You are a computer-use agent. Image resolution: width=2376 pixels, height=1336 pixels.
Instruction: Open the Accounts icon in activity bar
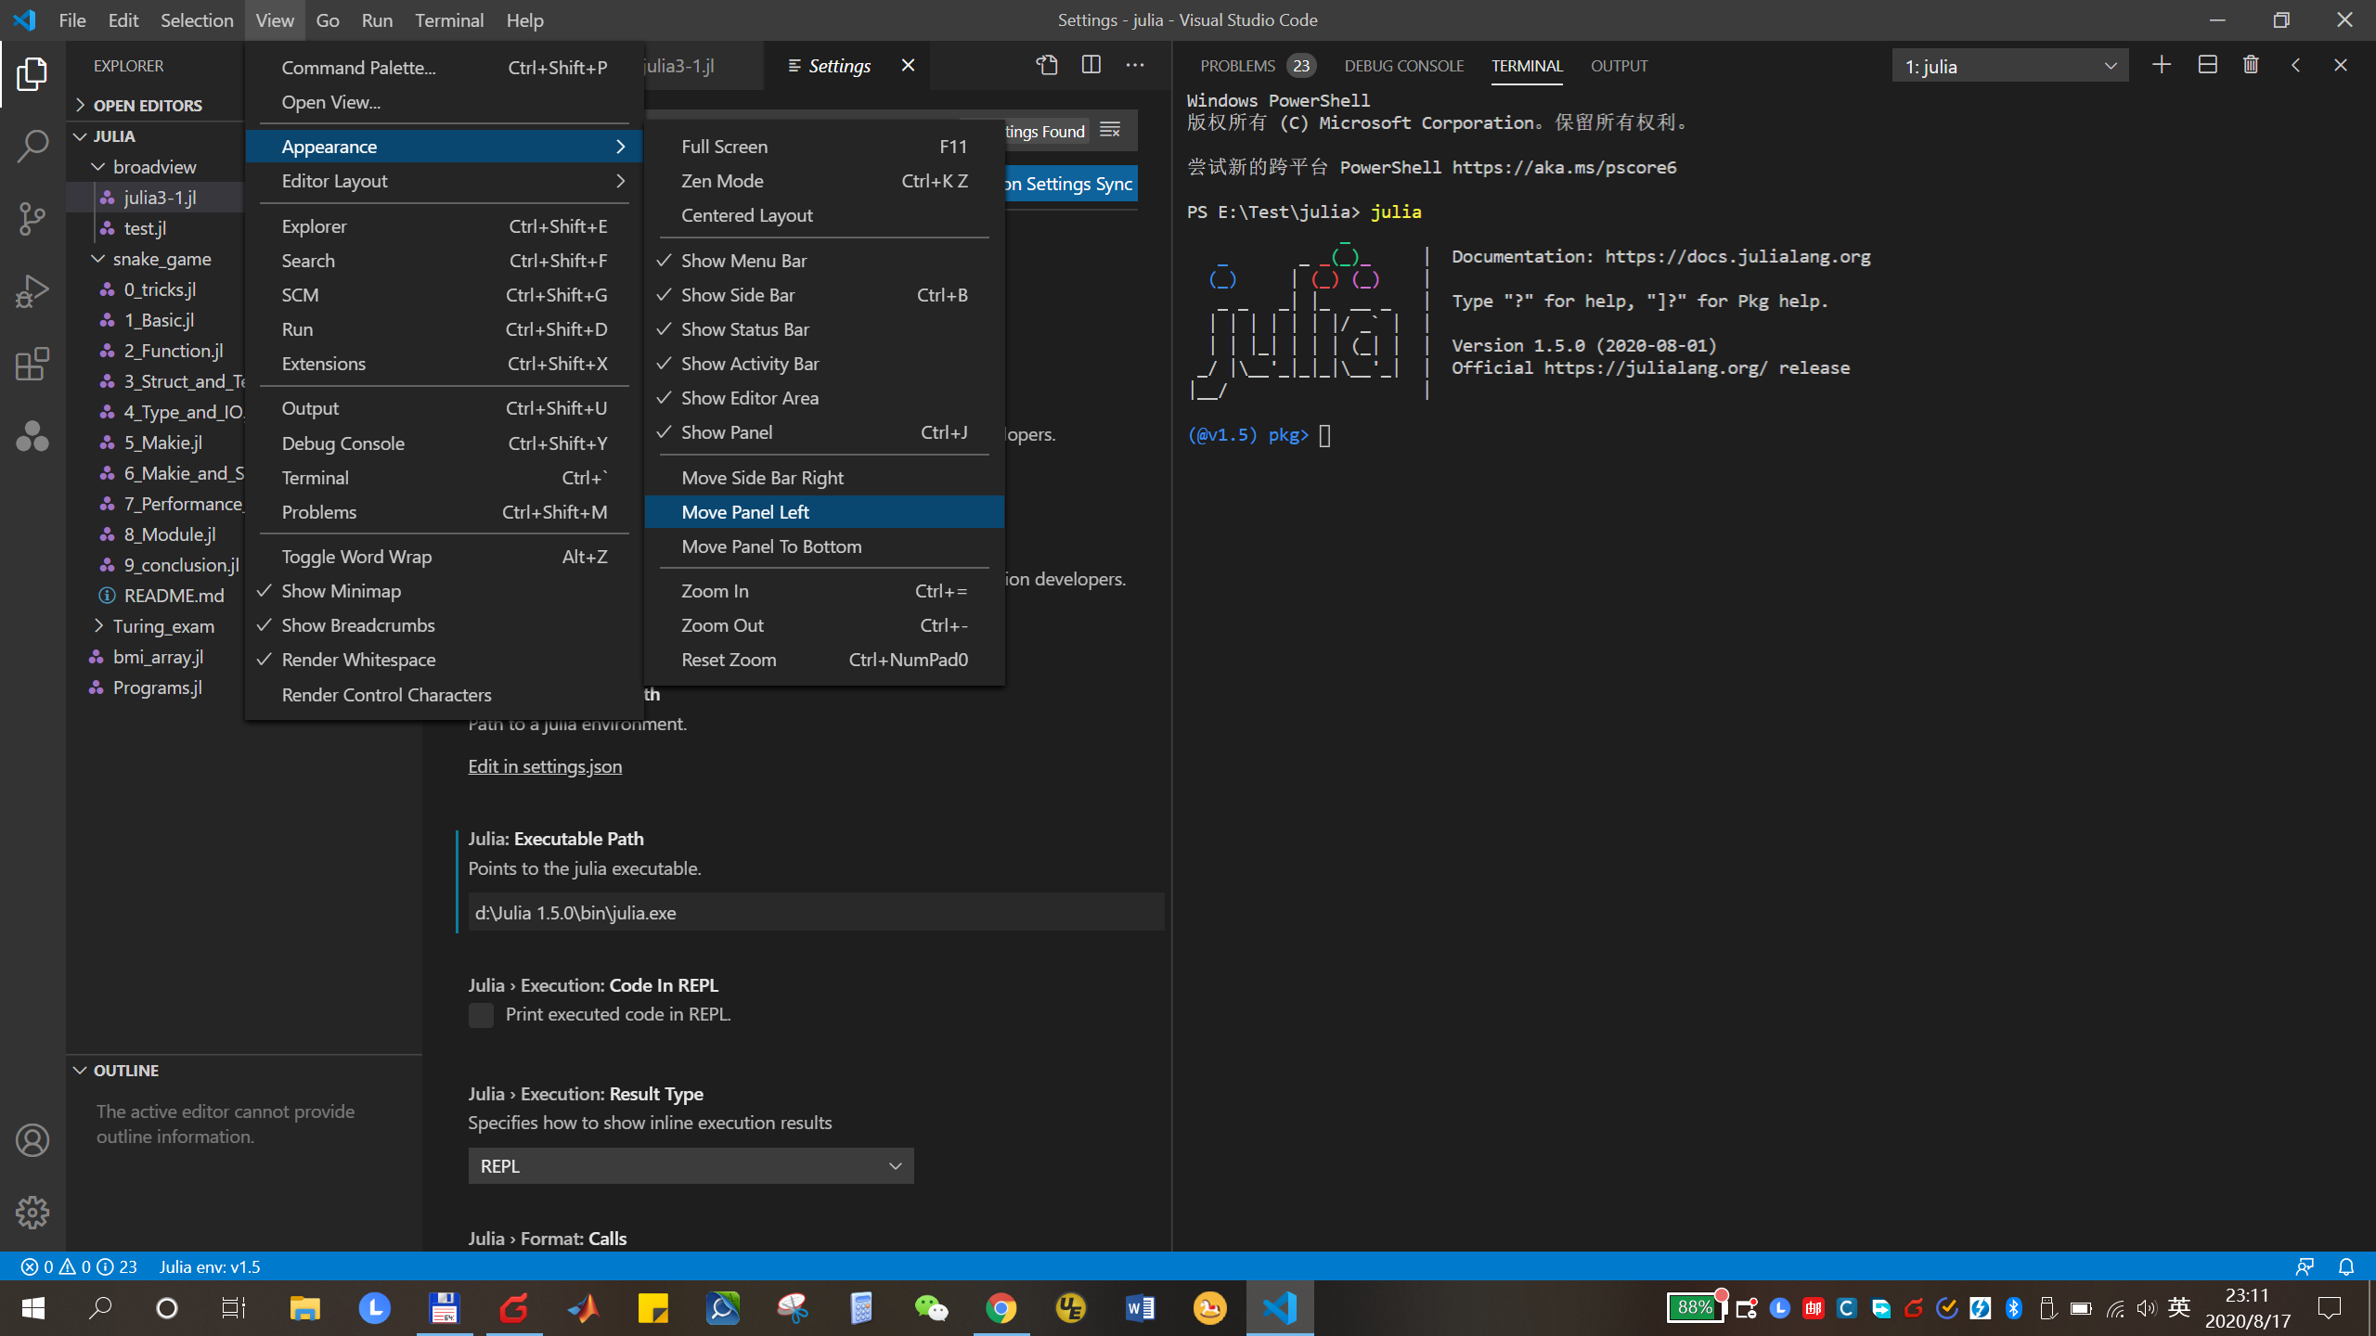click(32, 1140)
